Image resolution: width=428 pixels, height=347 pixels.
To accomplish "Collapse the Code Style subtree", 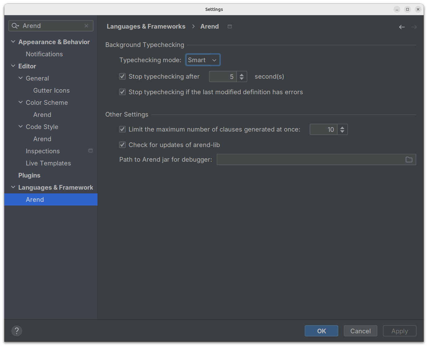I will pyautogui.click(x=20, y=127).
